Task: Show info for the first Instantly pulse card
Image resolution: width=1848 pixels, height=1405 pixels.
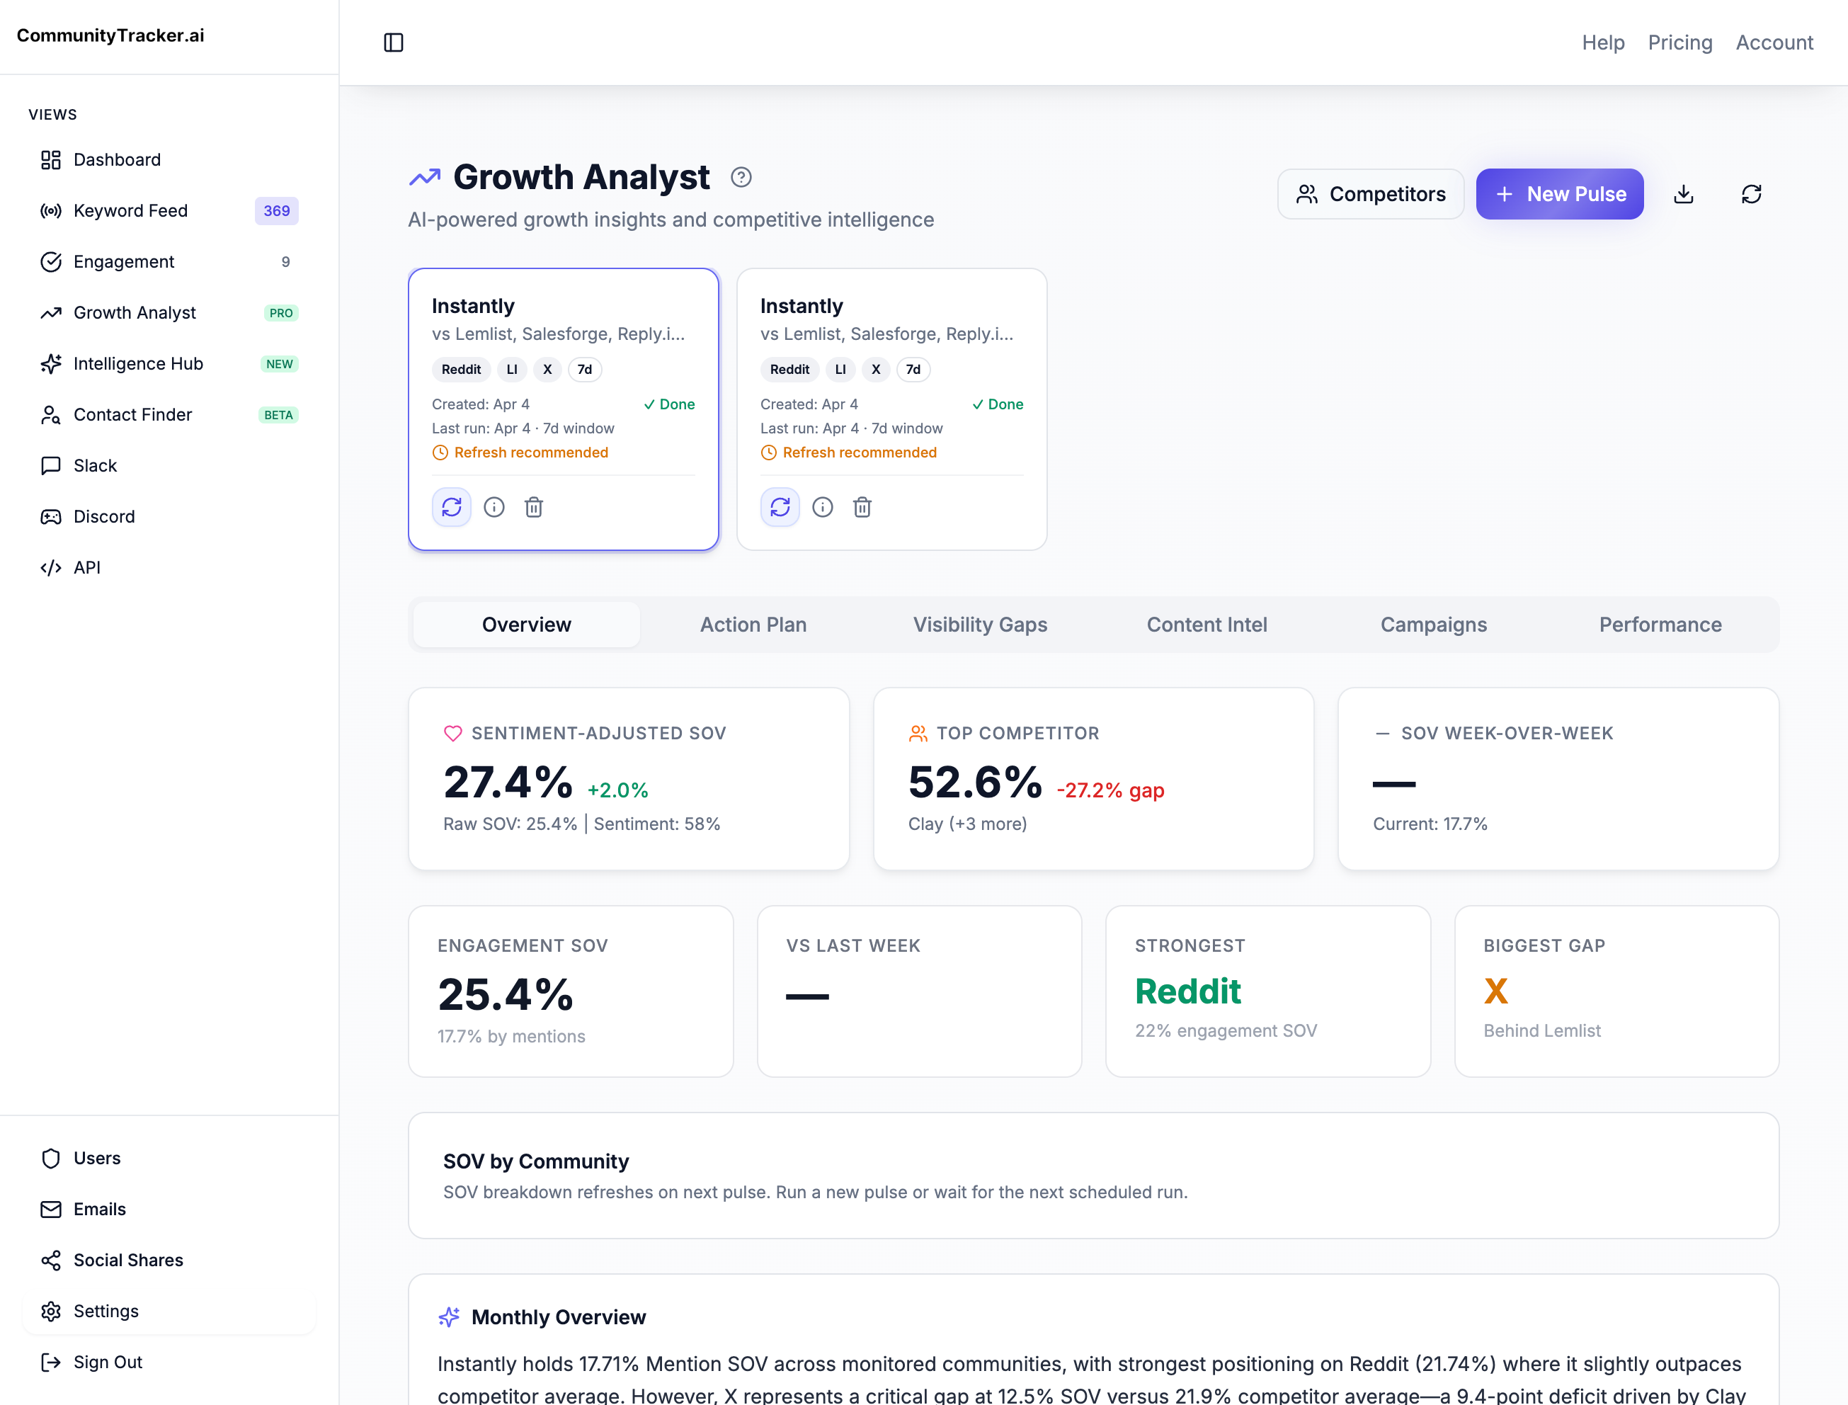Action: 494,507
